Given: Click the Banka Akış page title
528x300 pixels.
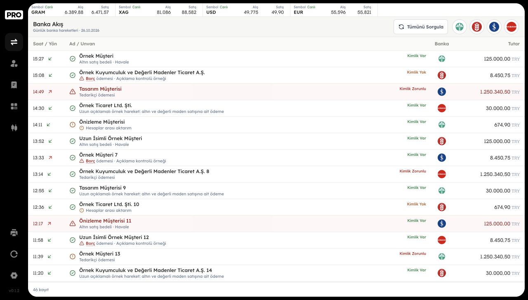Looking at the screenshot, I should pyautogui.click(x=48, y=24).
